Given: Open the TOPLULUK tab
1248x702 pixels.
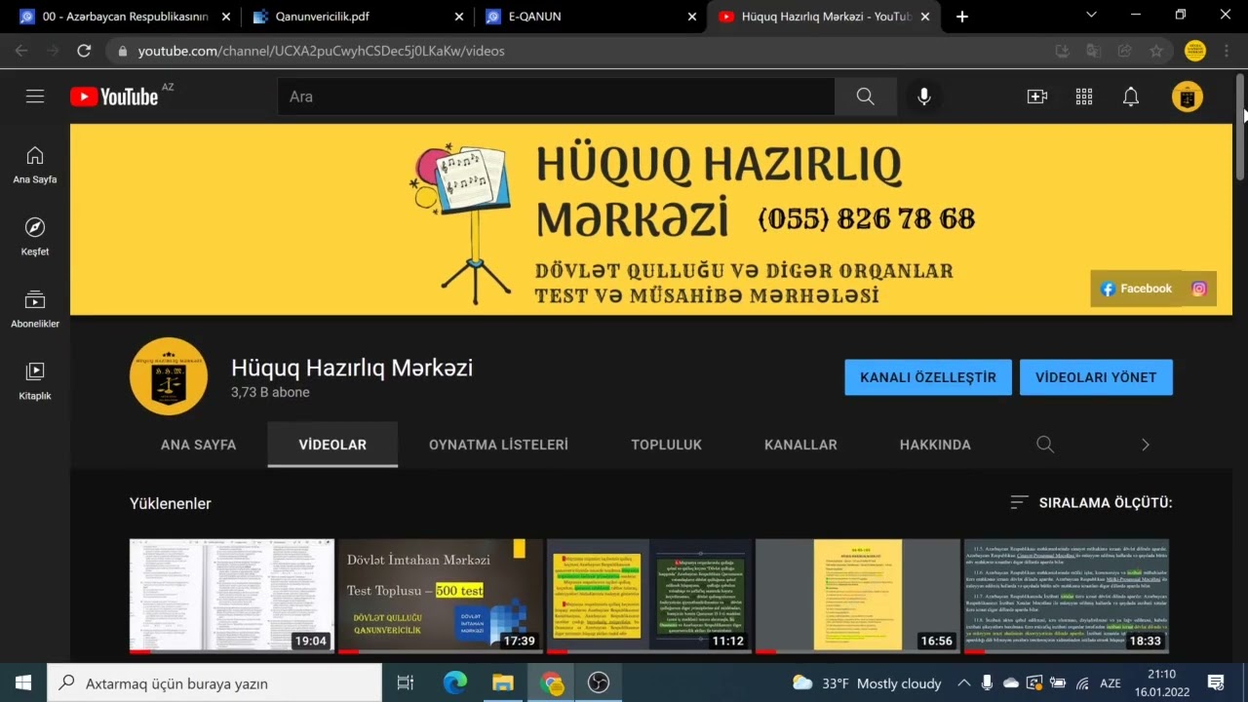Looking at the screenshot, I should [x=666, y=445].
